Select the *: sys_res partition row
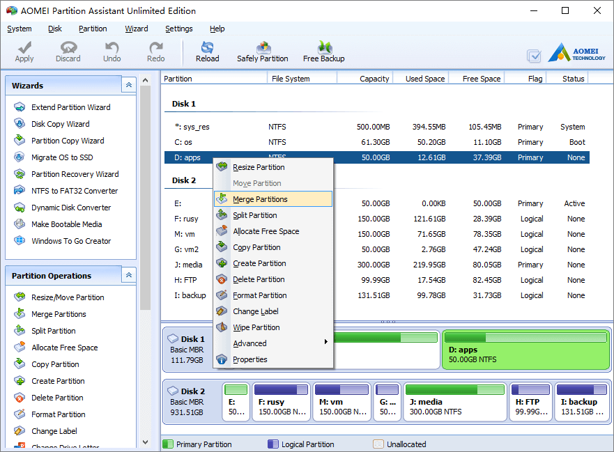The image size is (614, 452). 377,127
